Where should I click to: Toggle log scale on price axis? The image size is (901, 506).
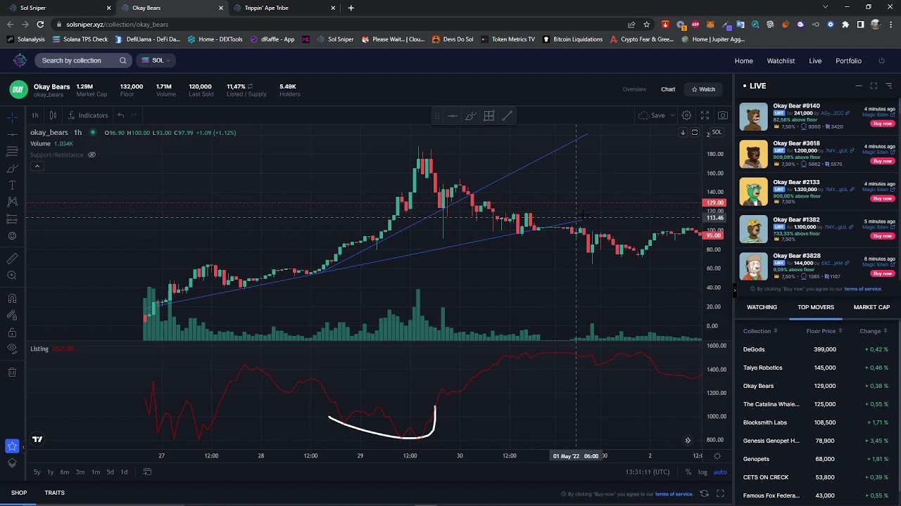(x=702, y=472)
